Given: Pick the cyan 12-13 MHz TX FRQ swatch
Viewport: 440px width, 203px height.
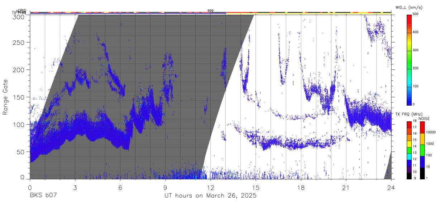Looking at the screenshot, I should (408, 157).
